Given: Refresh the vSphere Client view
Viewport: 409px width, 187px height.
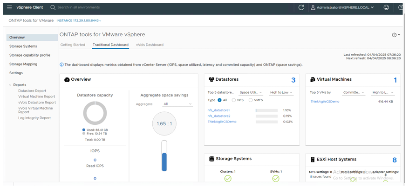Looking at the screenshot, I should 301,7.
